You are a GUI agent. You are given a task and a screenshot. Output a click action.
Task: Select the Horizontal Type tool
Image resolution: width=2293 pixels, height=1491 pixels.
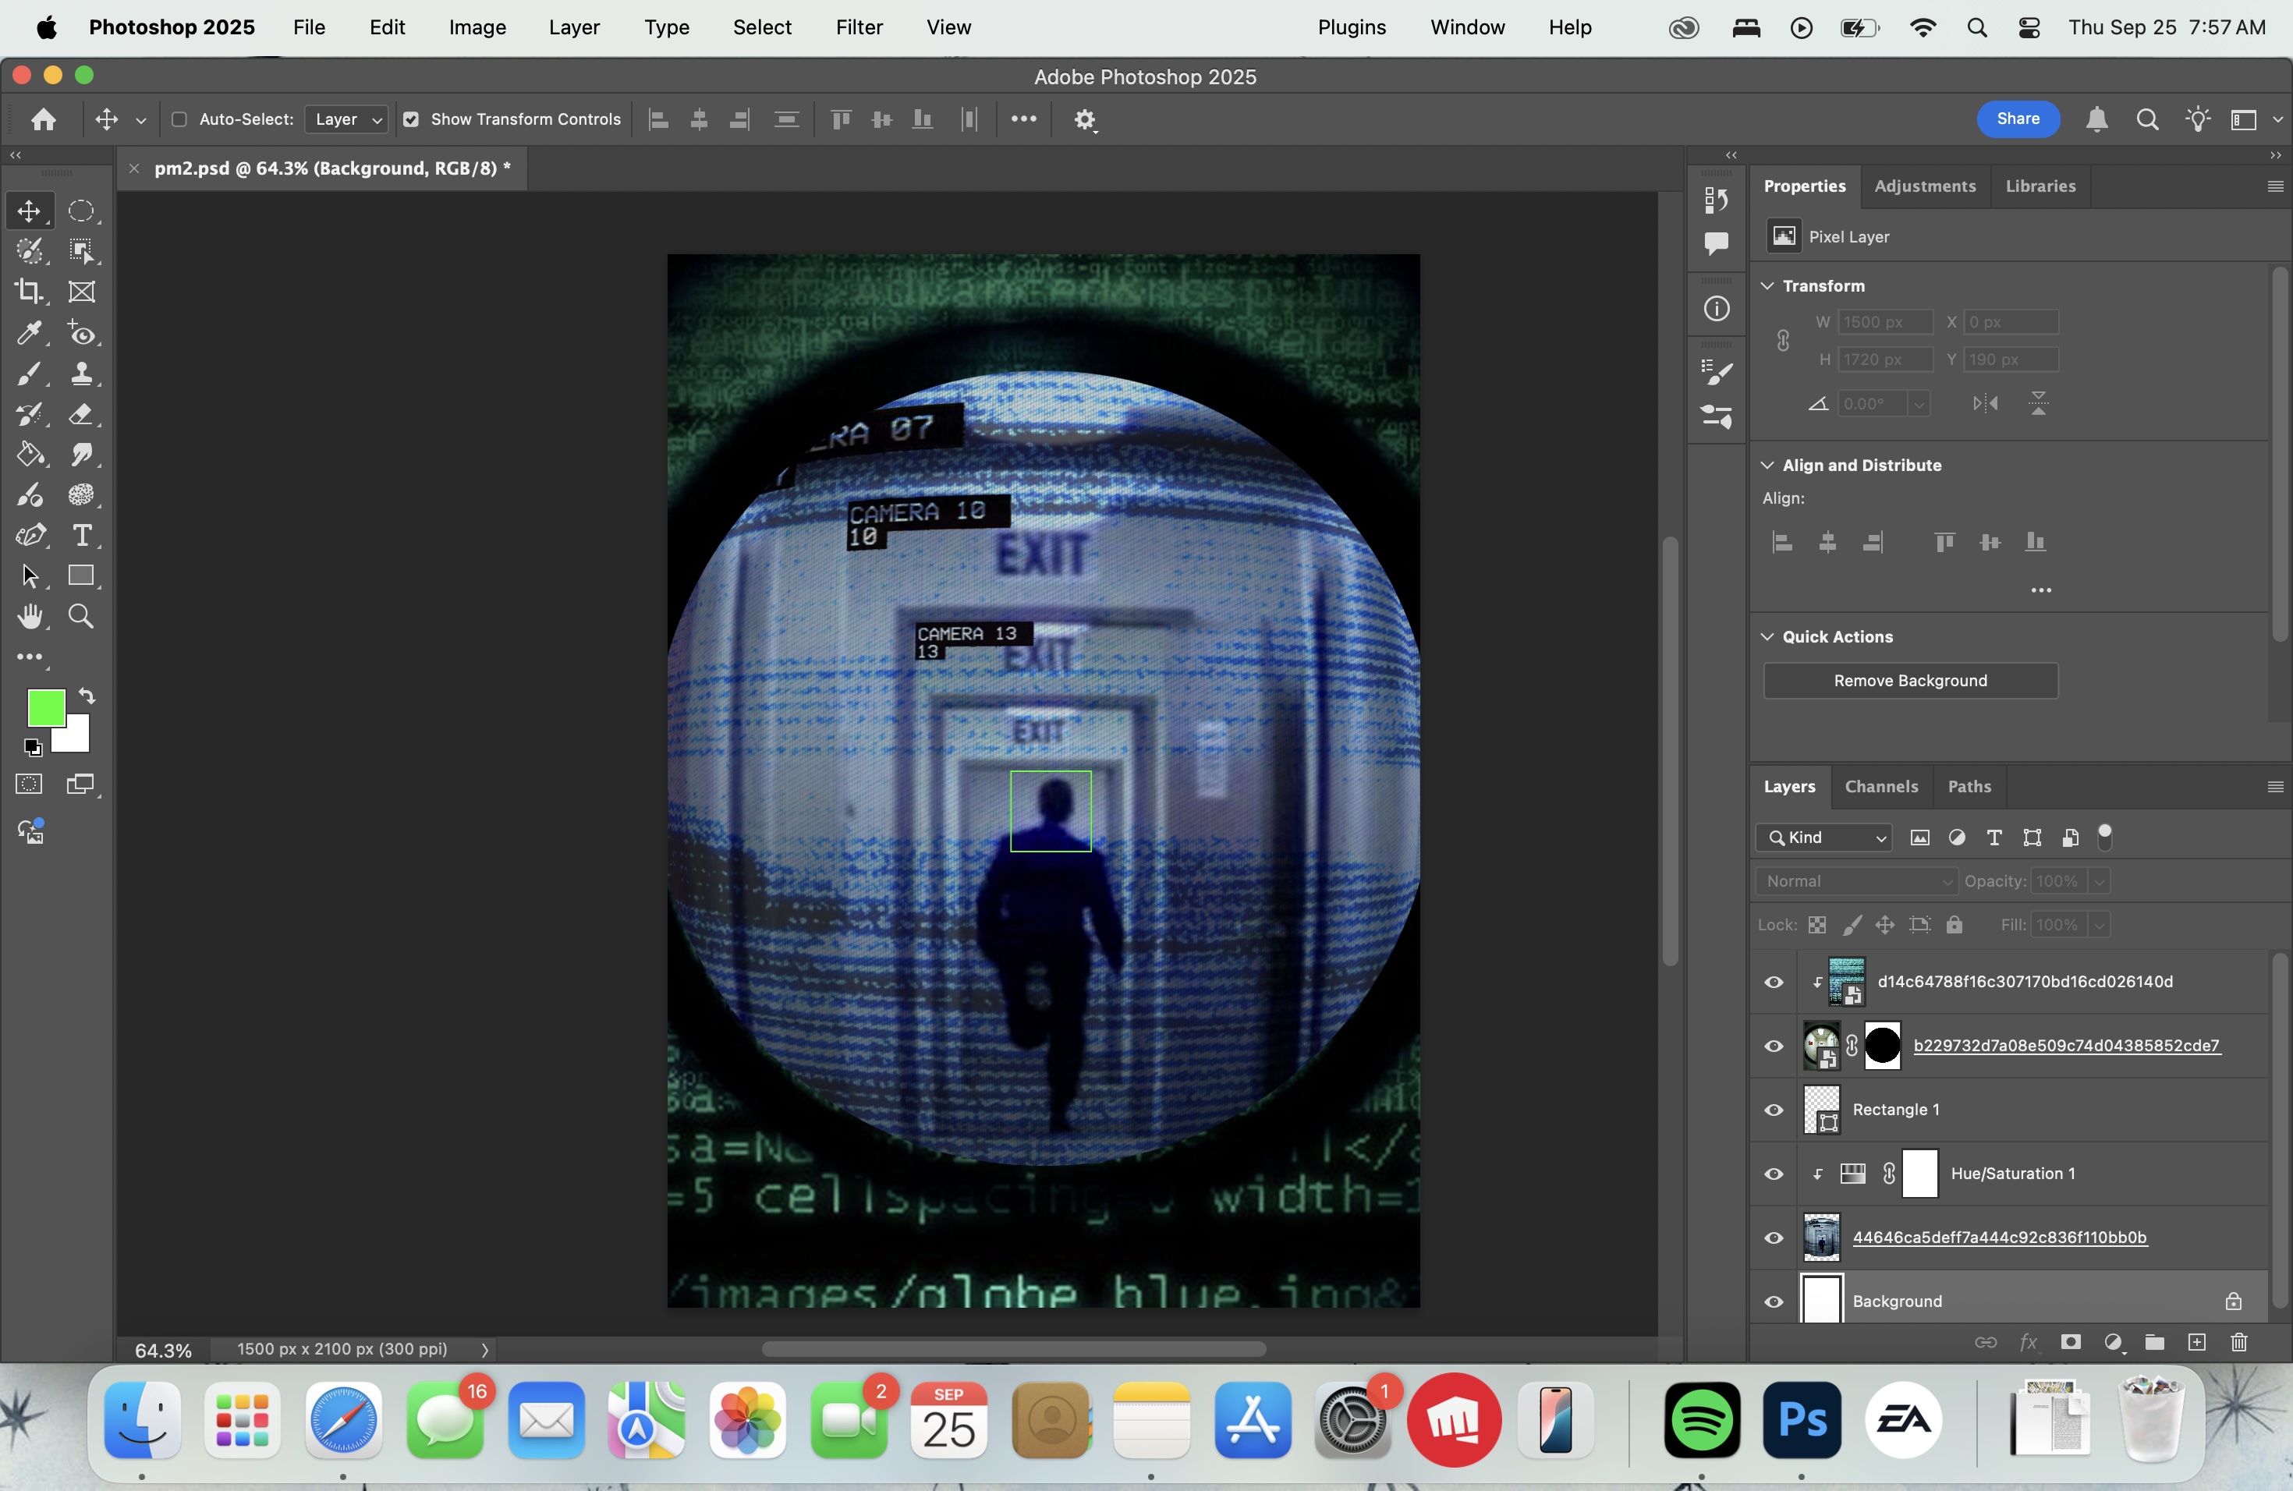tap(82, 536)
